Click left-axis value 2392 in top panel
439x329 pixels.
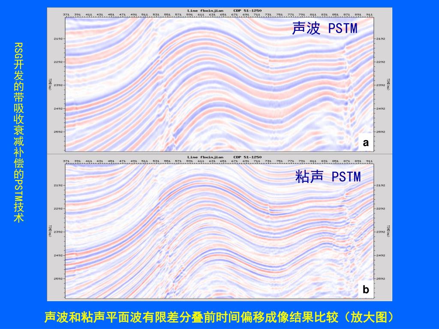(x=58, y=85)
